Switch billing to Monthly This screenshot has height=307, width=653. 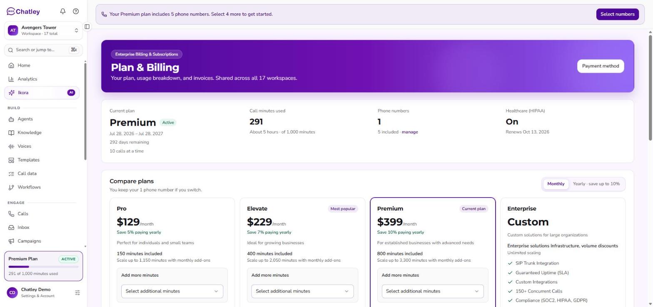(x=556, y=184)
